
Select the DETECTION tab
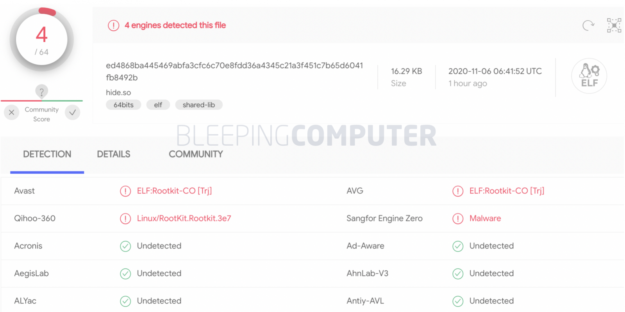point(47,154)
